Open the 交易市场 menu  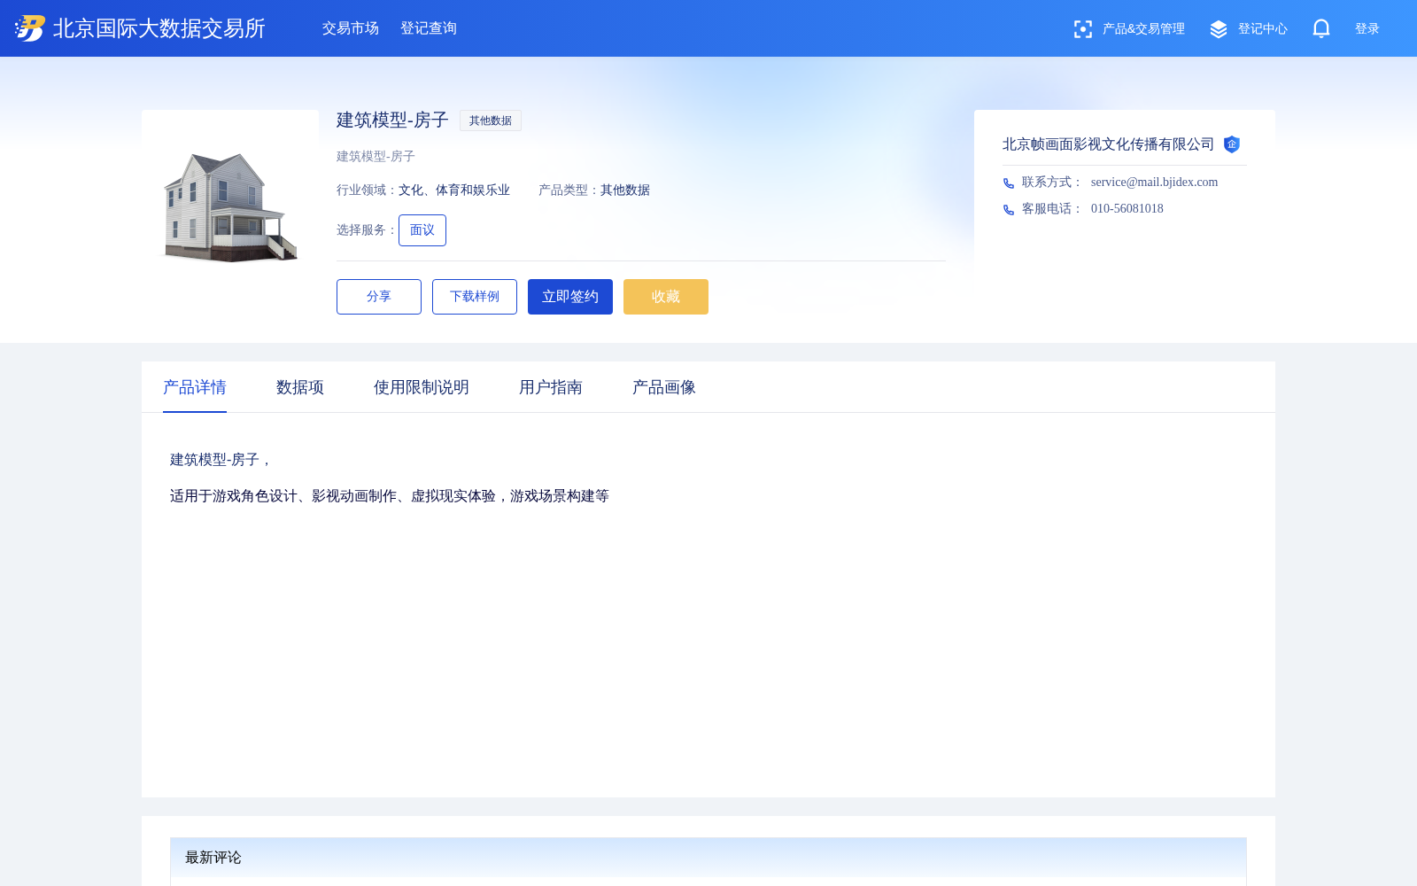(351, 28)
